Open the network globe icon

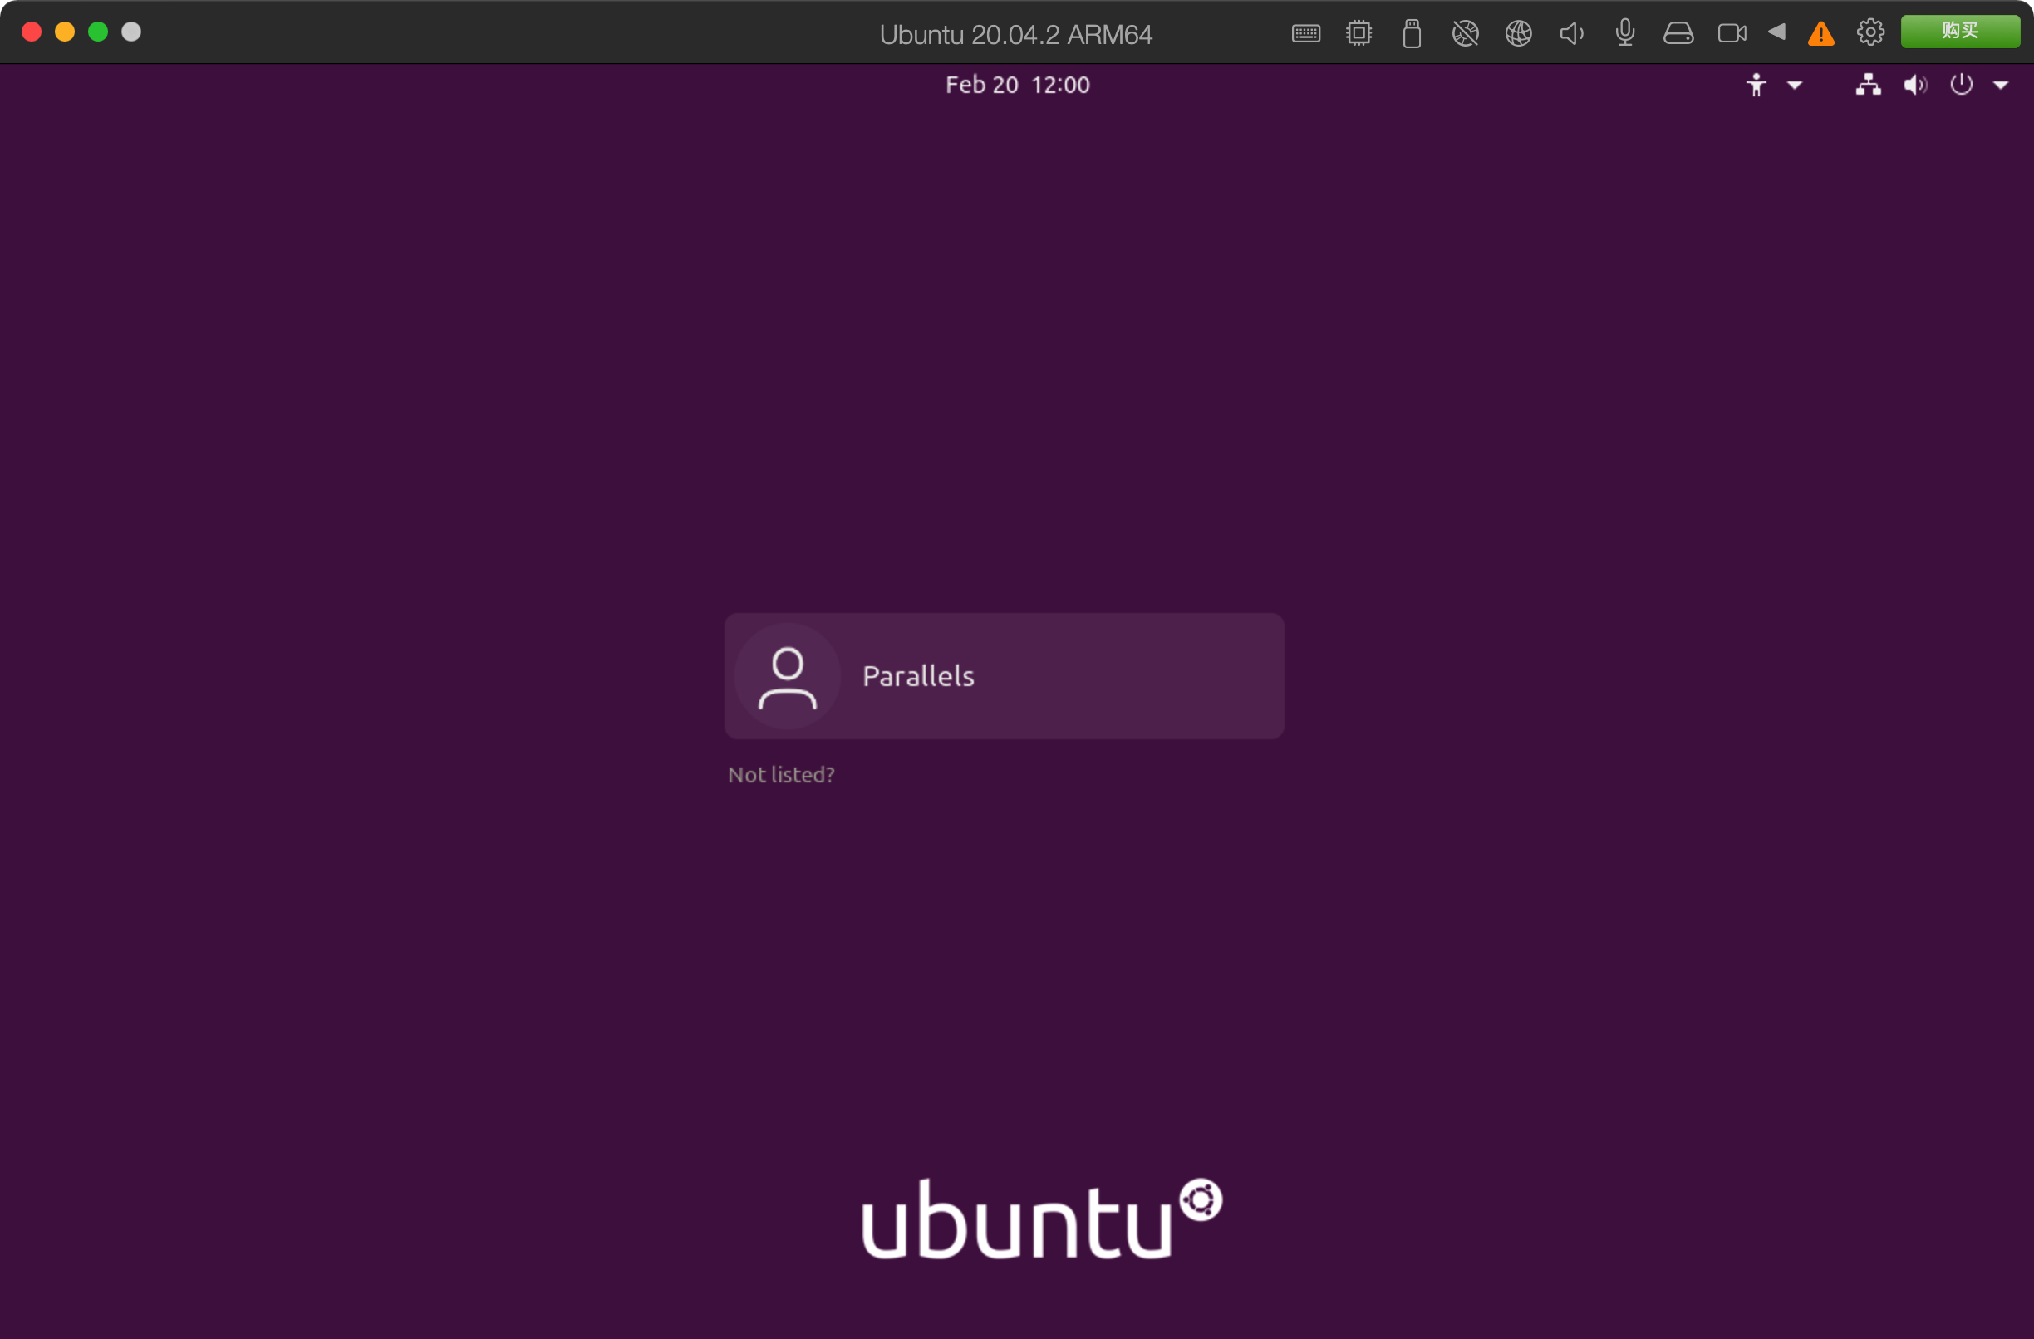coord(1518,34)
